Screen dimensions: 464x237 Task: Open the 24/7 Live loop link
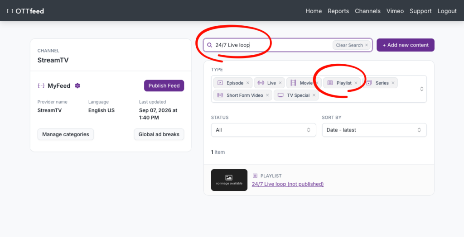288,184
